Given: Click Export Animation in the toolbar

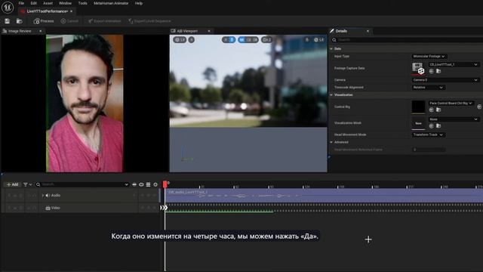Looking at the screenshot, I should [x=104, y=21].
